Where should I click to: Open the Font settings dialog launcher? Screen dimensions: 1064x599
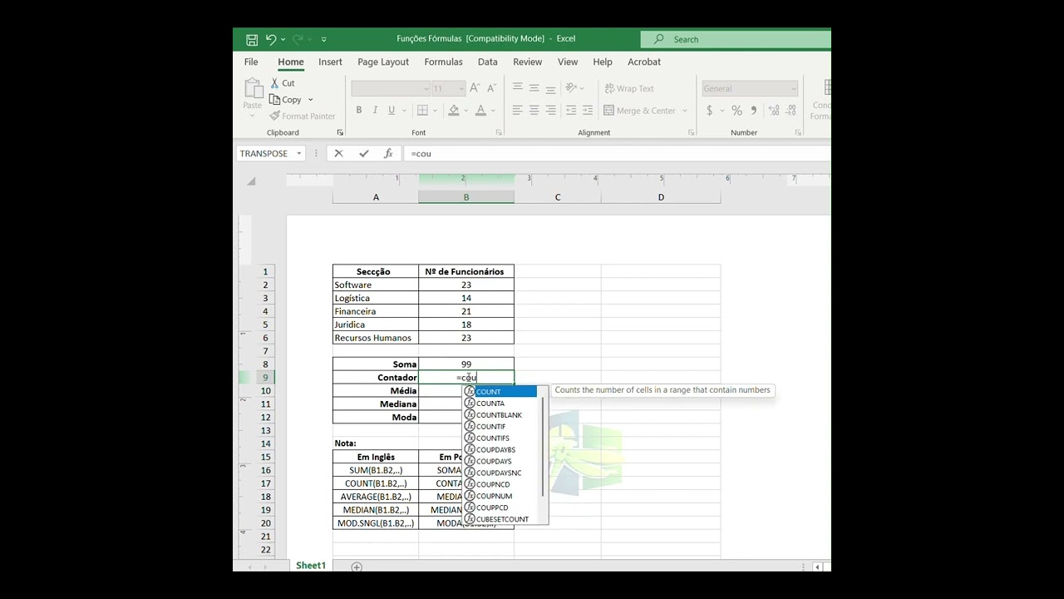[x=499, y=133]
